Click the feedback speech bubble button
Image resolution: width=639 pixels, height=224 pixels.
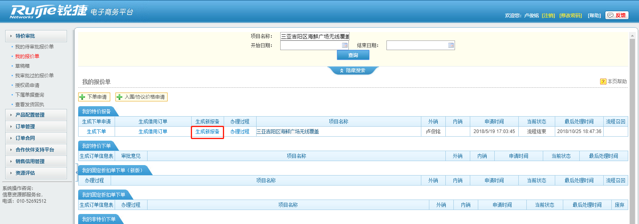(617, 15)
